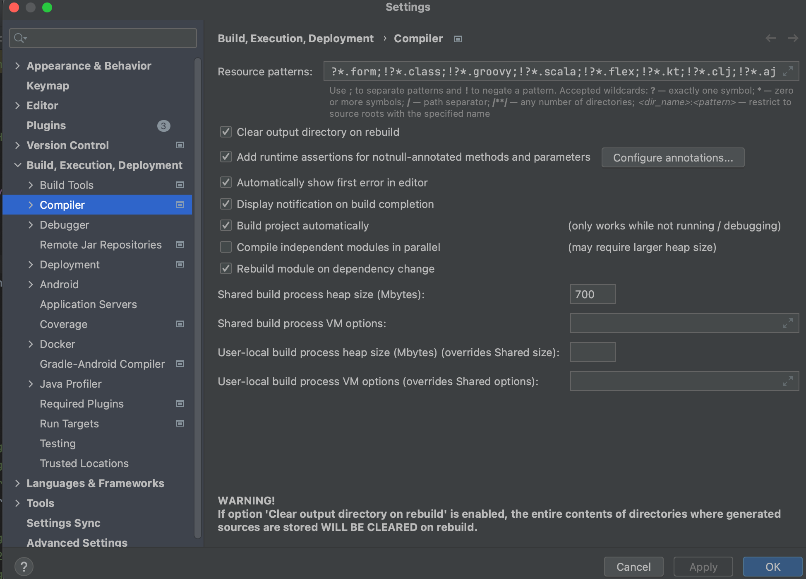The width and height of the screenshot is (806, 579).
Task: Expand User-local VM options field icon
Action: click(x=788, y=381)
